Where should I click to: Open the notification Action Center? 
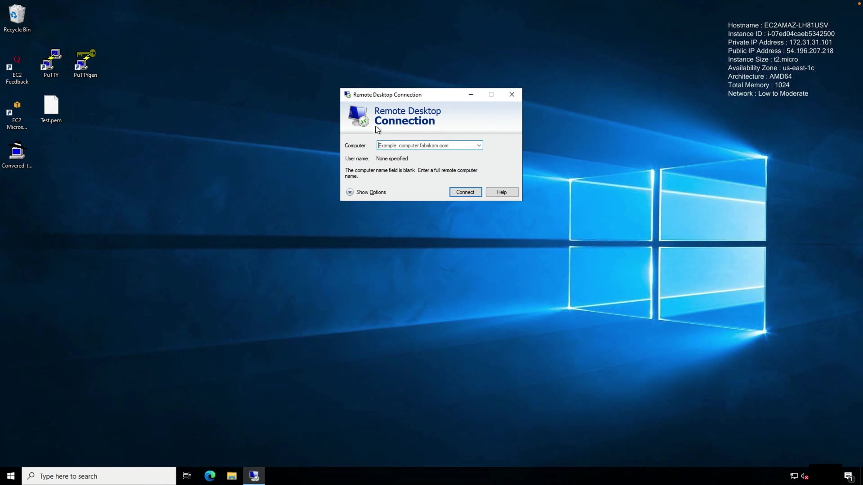coord(848,476)
